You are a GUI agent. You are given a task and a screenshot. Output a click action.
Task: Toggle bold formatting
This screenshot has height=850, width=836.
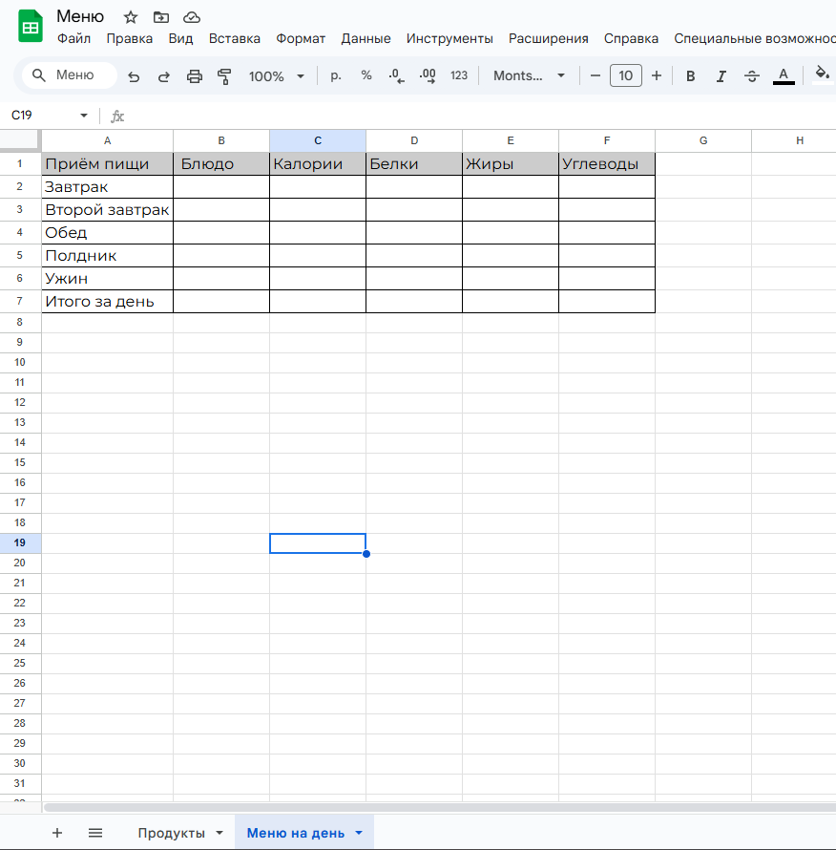(x=690, y=75)
